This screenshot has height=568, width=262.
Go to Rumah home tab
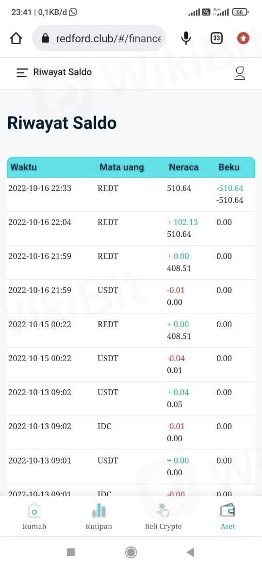[x=34, y=517]
